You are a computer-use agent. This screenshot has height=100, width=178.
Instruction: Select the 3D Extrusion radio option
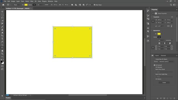[154, 67]
